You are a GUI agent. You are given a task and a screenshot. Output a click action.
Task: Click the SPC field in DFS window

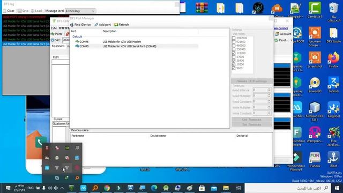[x=65, y=40]
